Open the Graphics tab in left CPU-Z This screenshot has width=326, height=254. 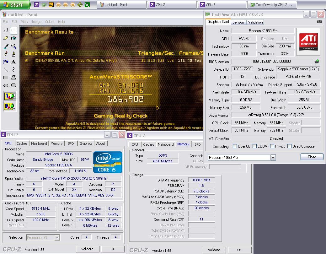click(x=86, y=143)
